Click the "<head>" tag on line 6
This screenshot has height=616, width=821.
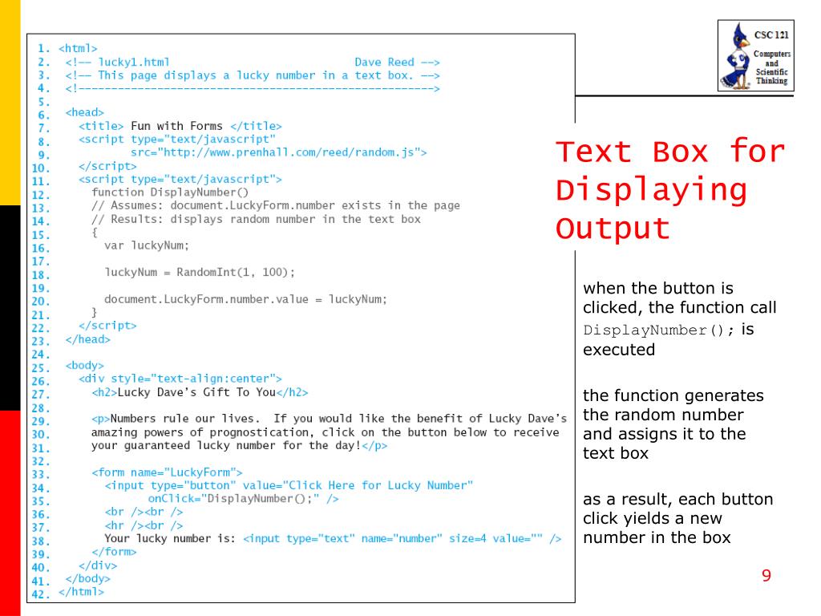[85, 112]
